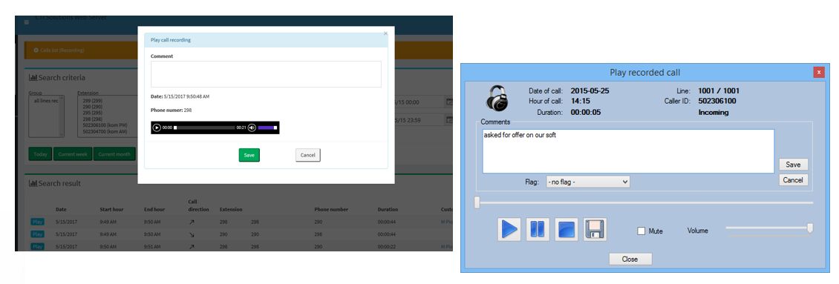Adjust the Volume slider handle
The image size is (839, 284).
coord(810,228)
